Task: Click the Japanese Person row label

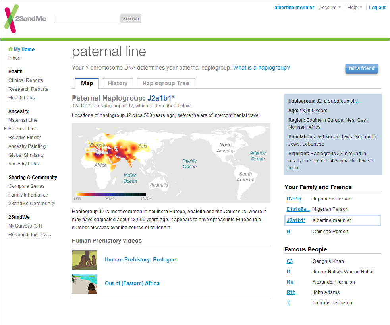Action: [x=332, y=199]
